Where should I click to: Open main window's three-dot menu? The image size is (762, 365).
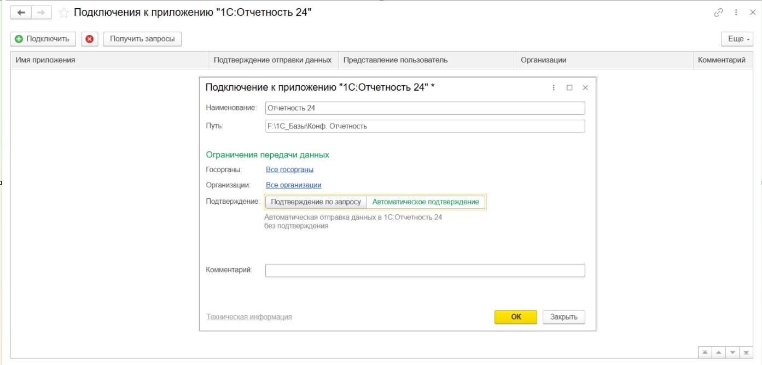[737, 13]
